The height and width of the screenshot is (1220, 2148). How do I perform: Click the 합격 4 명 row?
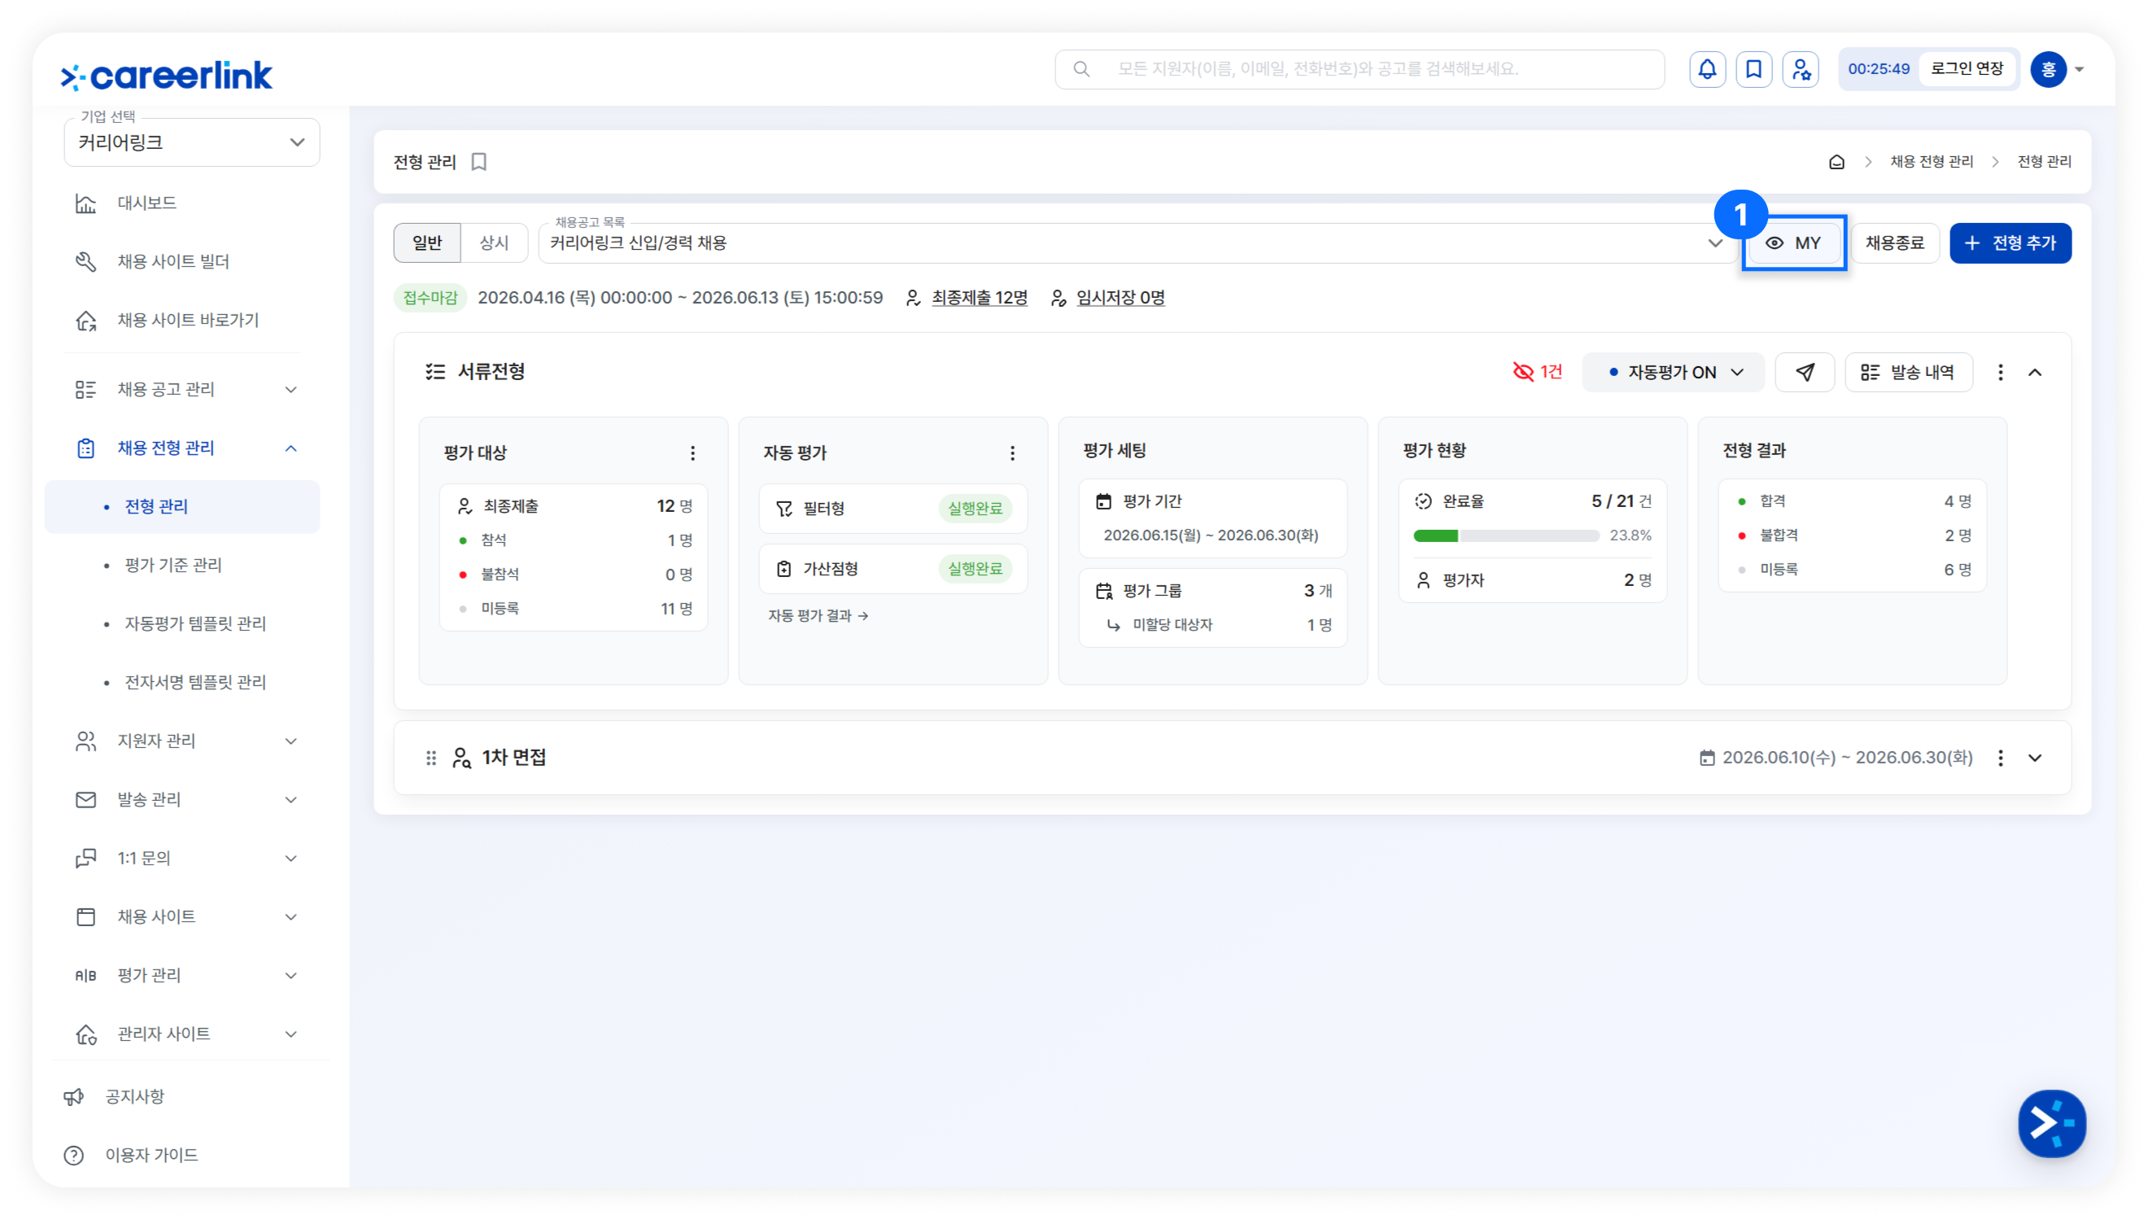click(x=1854, y=501)
